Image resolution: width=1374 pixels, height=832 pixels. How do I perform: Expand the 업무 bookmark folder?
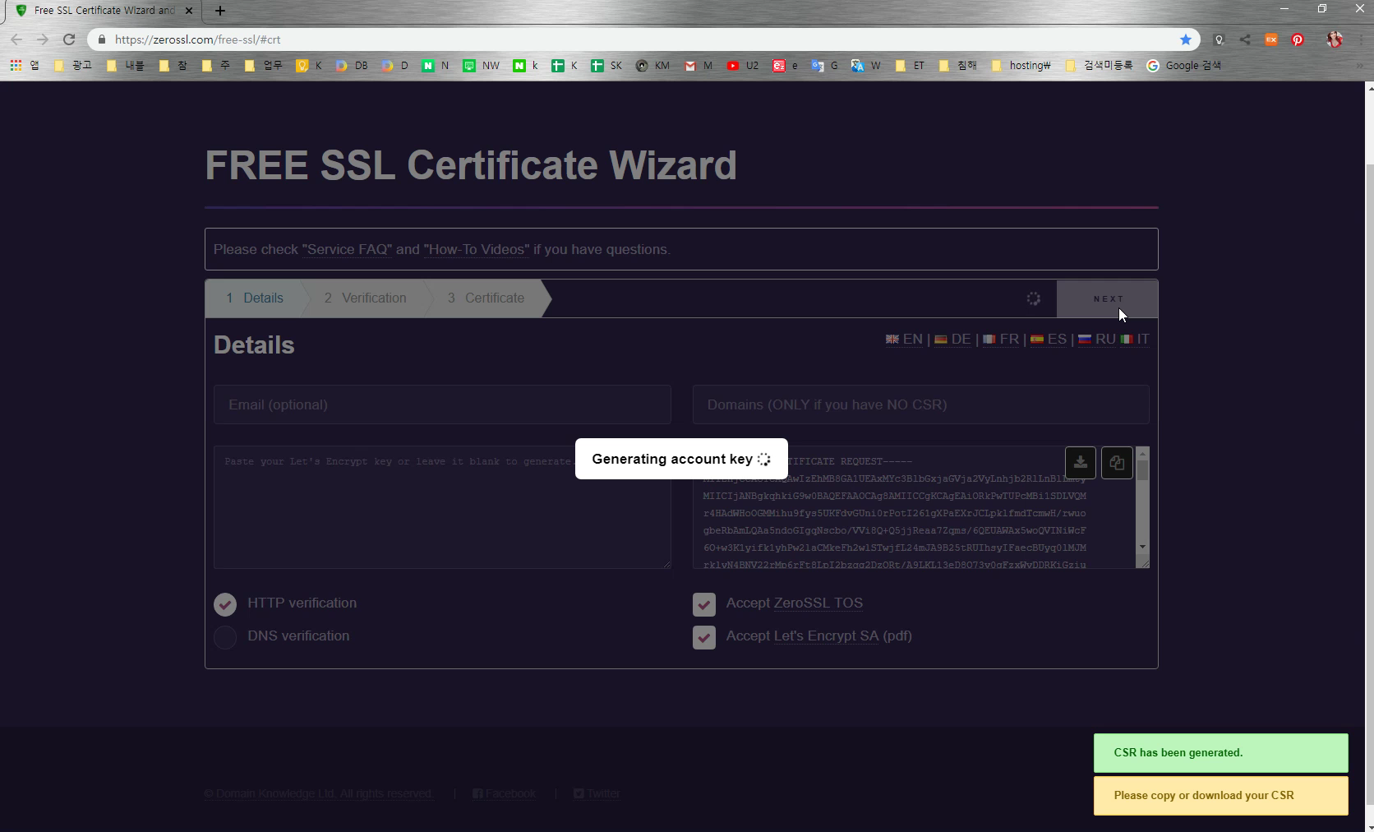click(264, 65)
